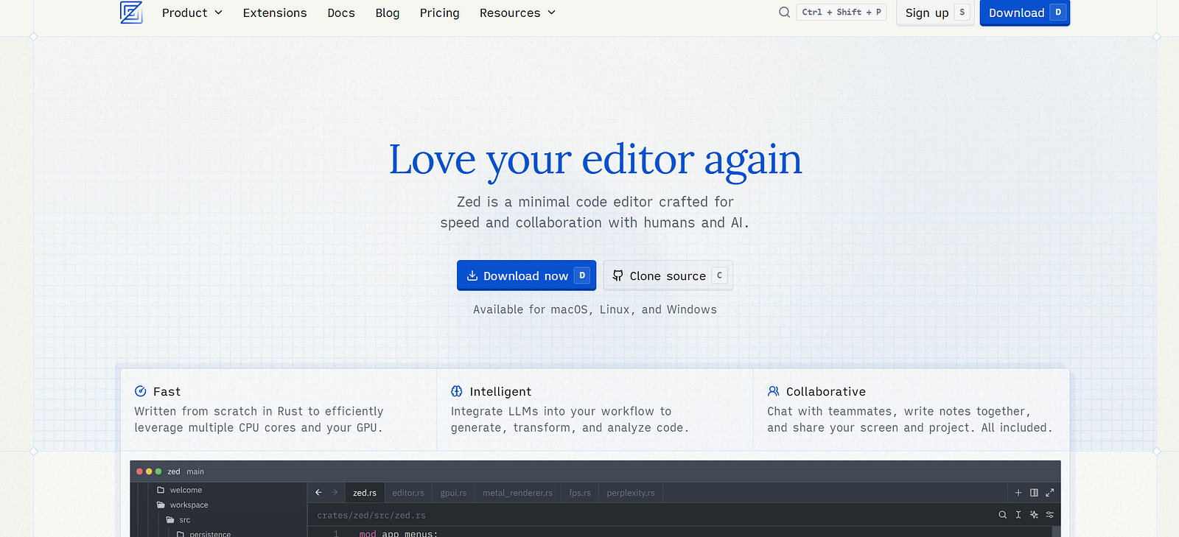This screenshot has height=537, width=1179.
Task: Open command palette via Ctrl + Shift + P box
Action: point(842,12)
